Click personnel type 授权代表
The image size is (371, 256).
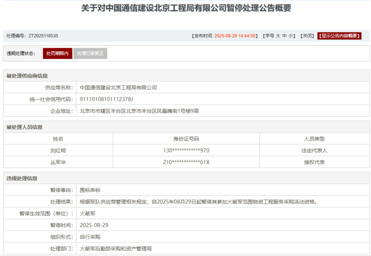314,162
